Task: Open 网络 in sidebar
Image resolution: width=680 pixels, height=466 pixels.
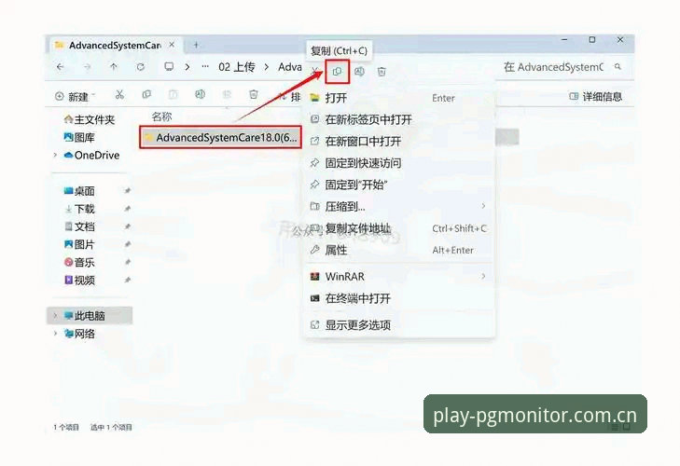Action: [x=79, y=334]
